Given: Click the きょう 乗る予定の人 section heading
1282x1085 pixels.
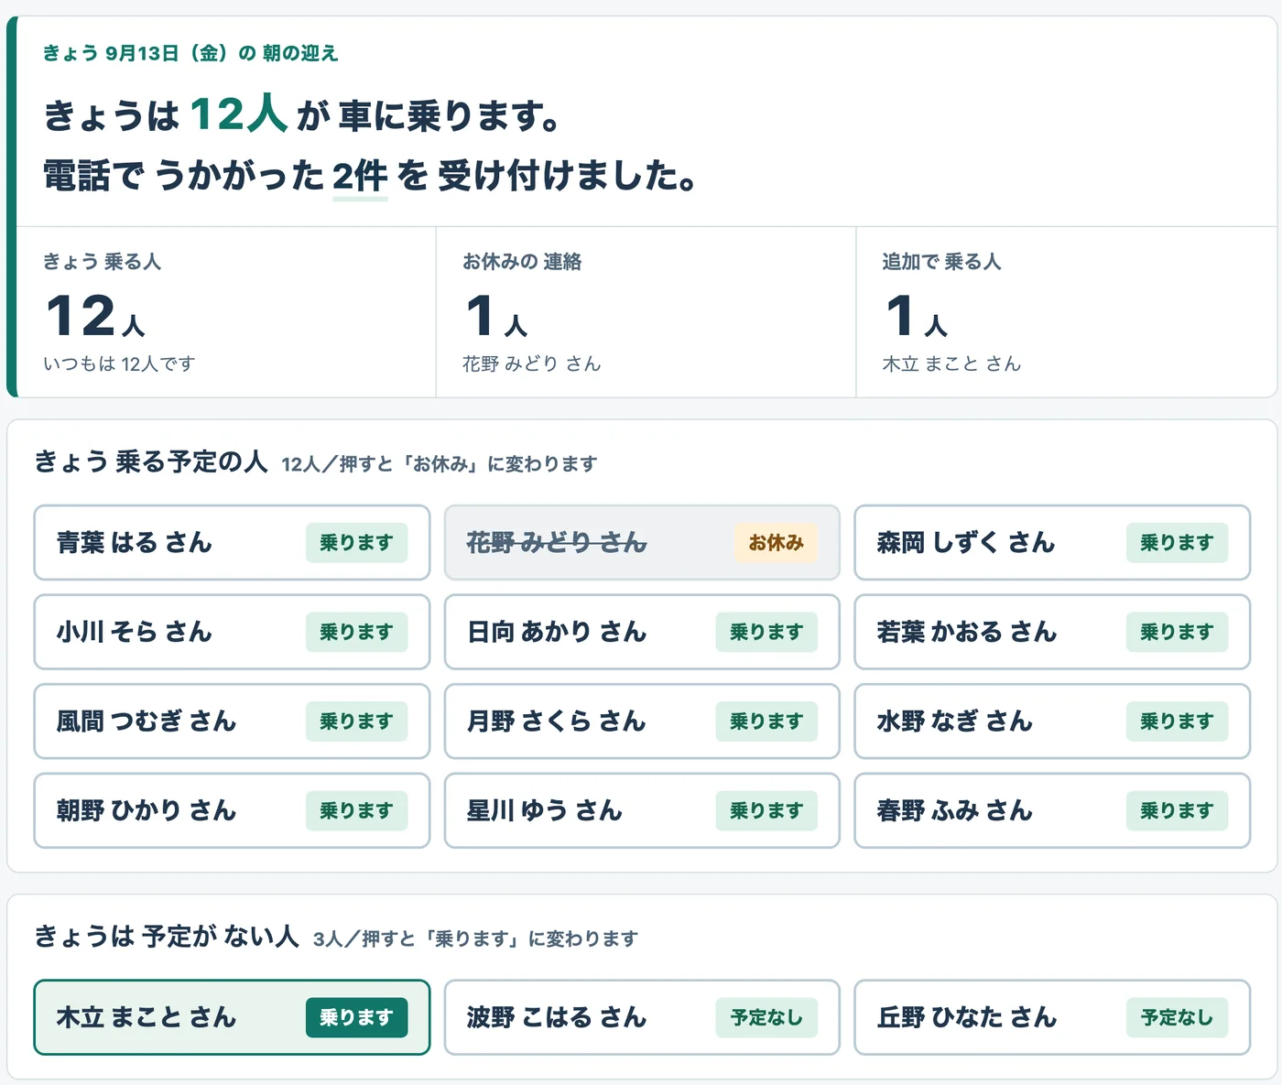Looking at the screenshot, I should click(x=151, y=461).
